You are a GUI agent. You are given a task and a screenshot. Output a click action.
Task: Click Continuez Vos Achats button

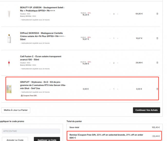click(146, 110)
